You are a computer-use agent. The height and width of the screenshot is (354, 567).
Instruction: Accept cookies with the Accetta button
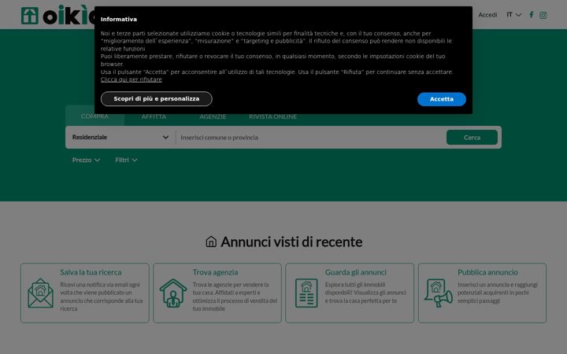(442, 99)
